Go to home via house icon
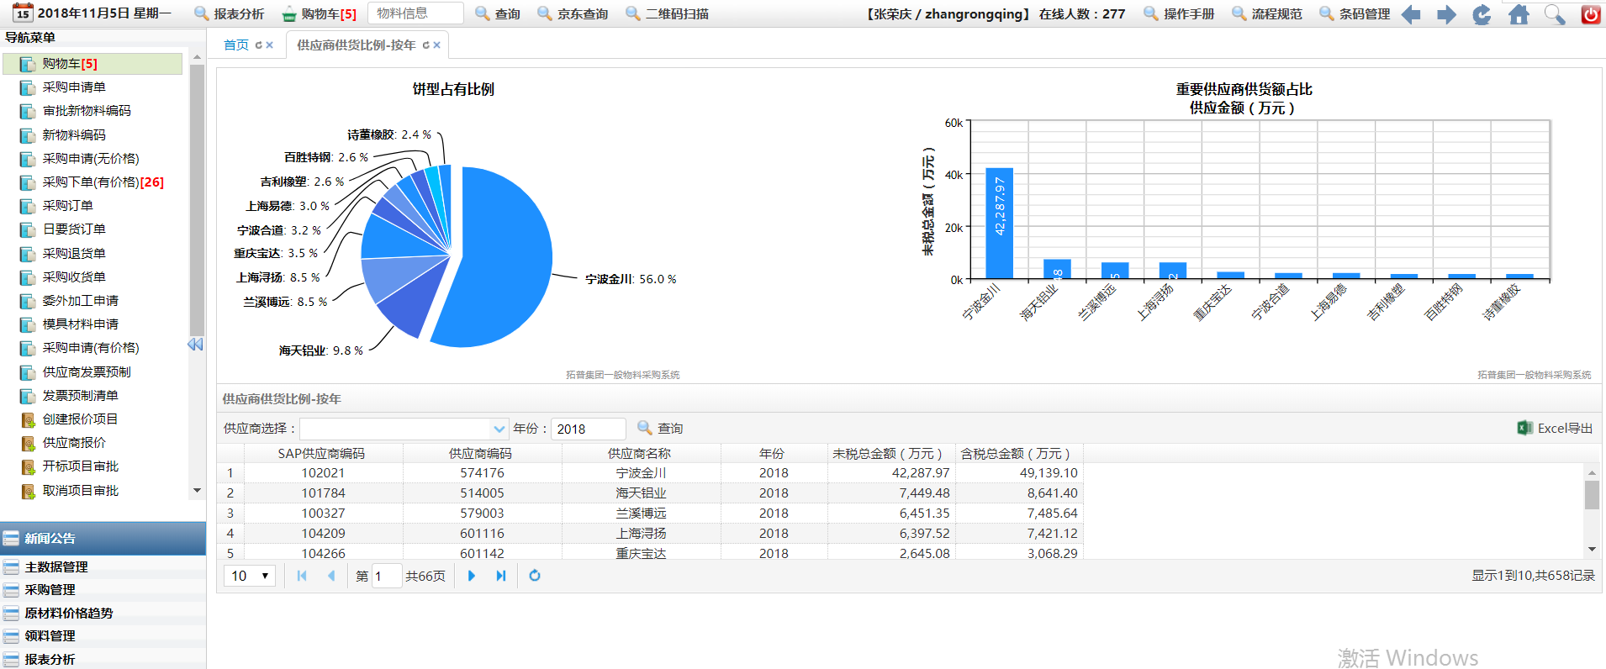 pyautogui.click(x=1519, y=14)
